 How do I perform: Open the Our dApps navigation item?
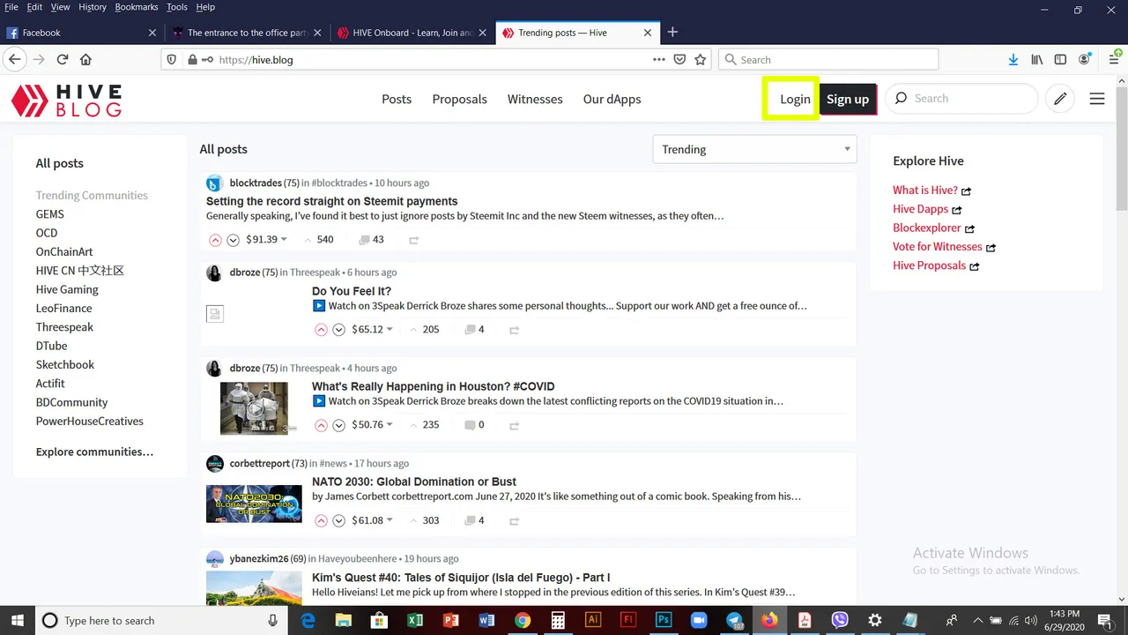pos(612,99)
